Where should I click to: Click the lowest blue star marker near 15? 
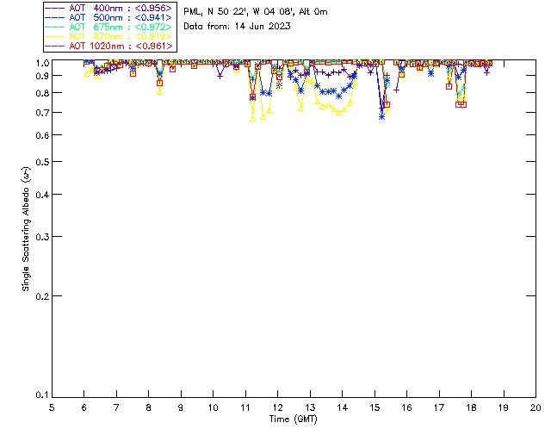click(381, 117)
